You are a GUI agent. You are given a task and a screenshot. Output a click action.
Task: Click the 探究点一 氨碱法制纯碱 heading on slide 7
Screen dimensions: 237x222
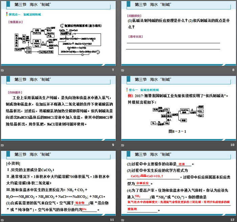[25, 14]
